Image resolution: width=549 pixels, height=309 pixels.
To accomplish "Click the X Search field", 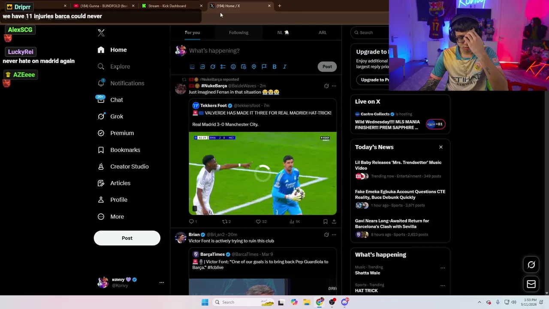I will tap(370, 33).
